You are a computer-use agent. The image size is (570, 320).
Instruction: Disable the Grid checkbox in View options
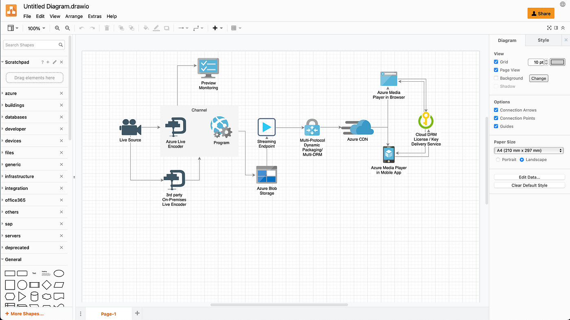click(x=496, y=61)
